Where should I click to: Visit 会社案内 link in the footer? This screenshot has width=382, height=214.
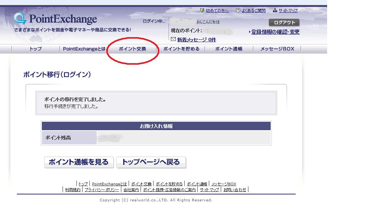pyautogui.click(x=131, y=190)
